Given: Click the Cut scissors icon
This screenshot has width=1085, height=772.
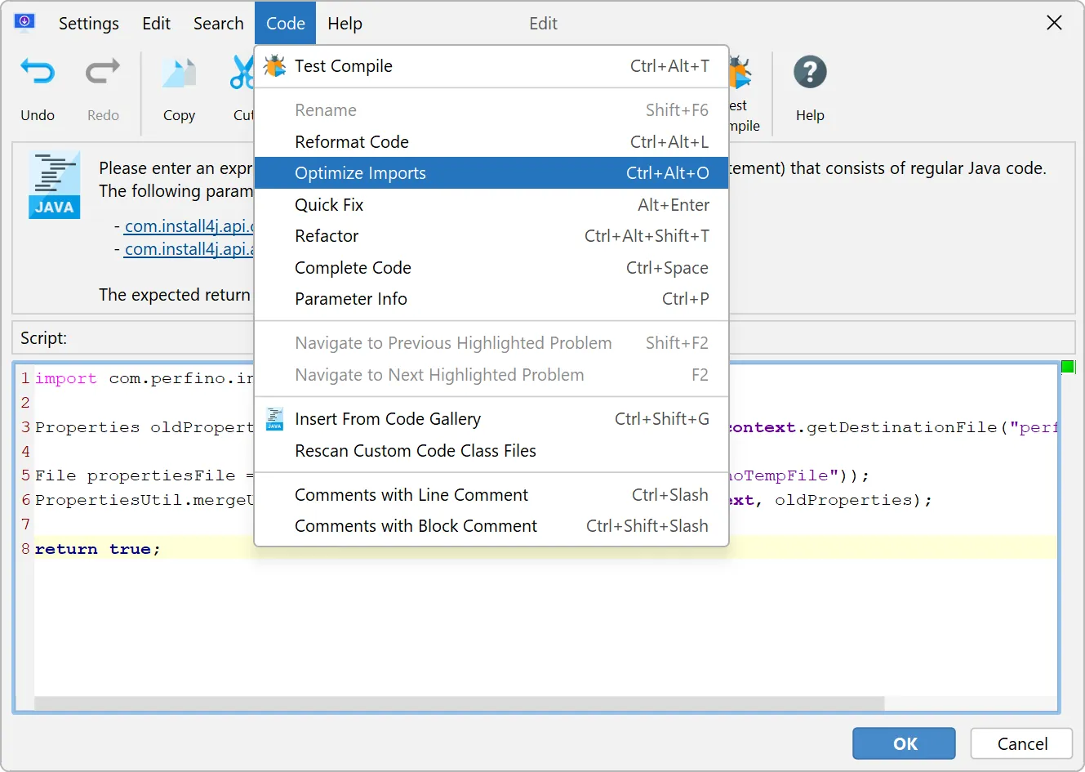Looking at the screenshot, I should click(242, 74).
